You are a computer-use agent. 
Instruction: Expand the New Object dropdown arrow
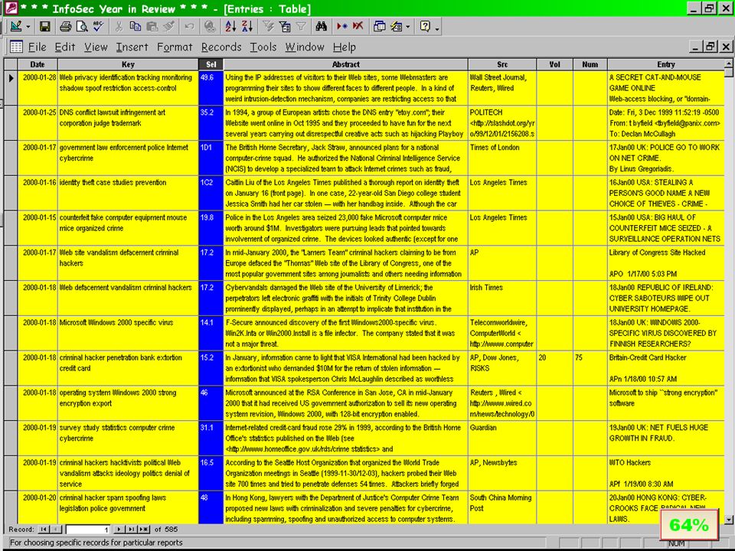click(407, 27)
